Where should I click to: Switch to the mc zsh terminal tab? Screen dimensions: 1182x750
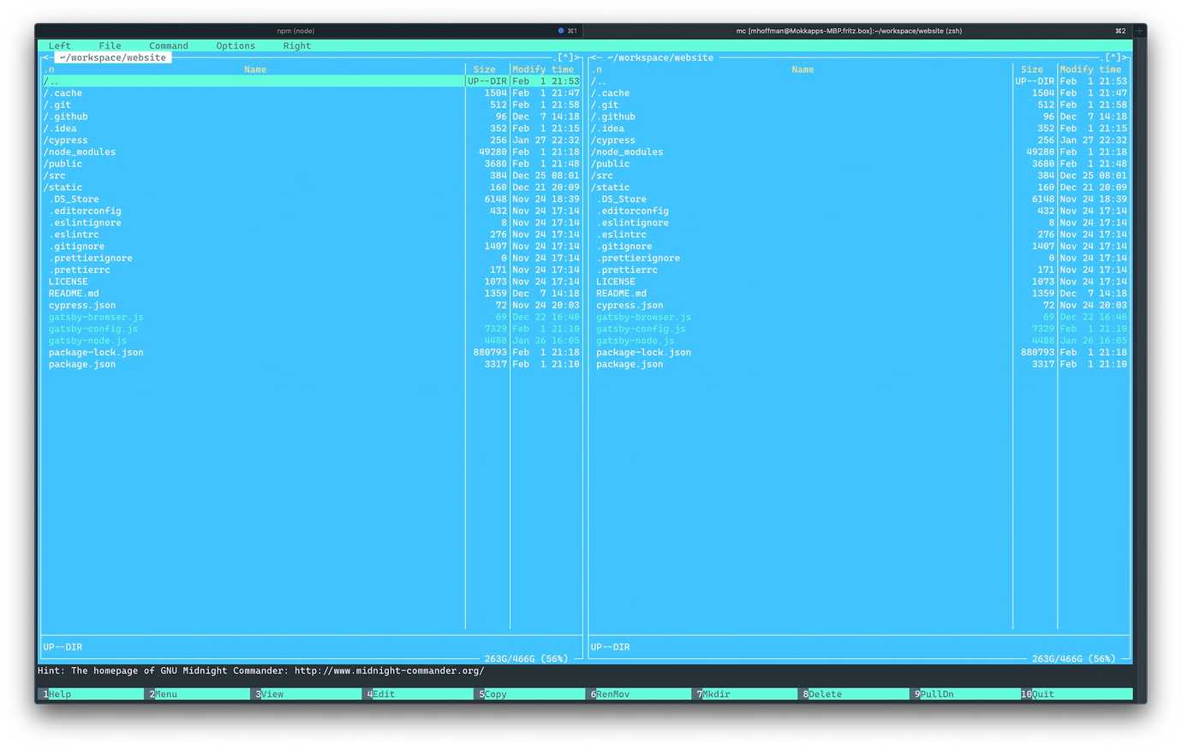849,31
